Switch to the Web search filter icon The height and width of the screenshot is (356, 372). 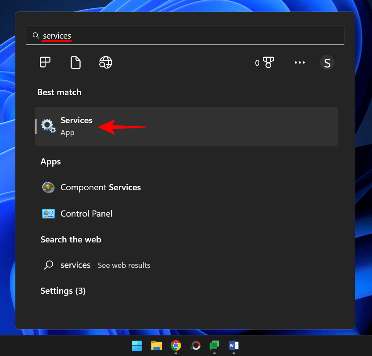coord(105,62)
